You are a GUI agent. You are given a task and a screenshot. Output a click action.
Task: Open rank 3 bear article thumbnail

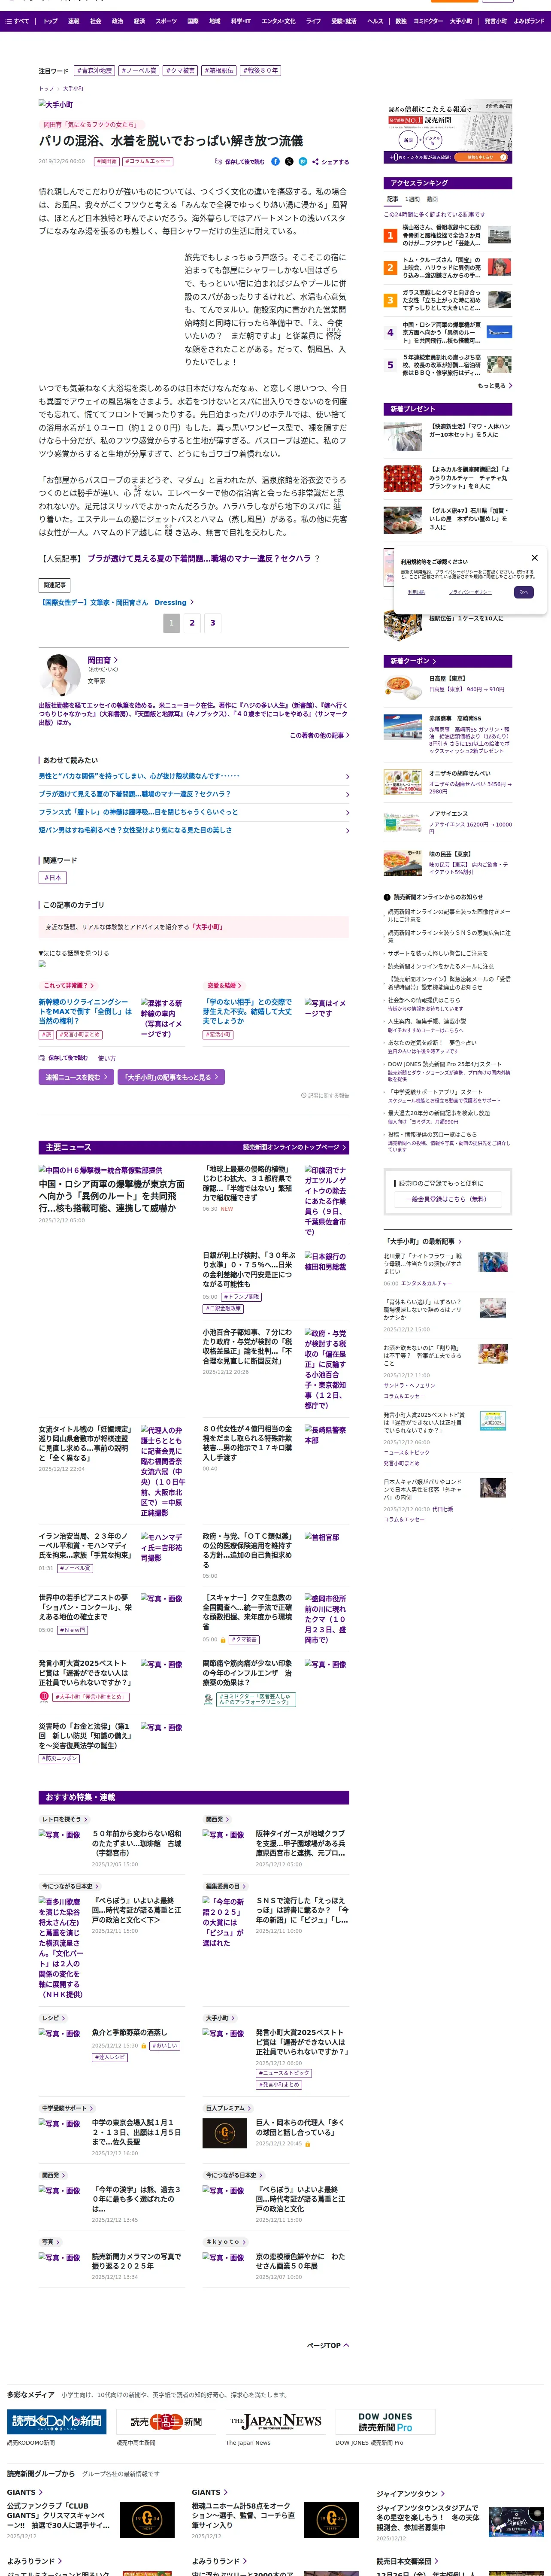[x=499, y=300]
